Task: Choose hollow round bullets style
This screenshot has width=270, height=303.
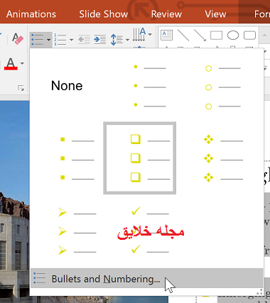Action: [x=212, y=86]
